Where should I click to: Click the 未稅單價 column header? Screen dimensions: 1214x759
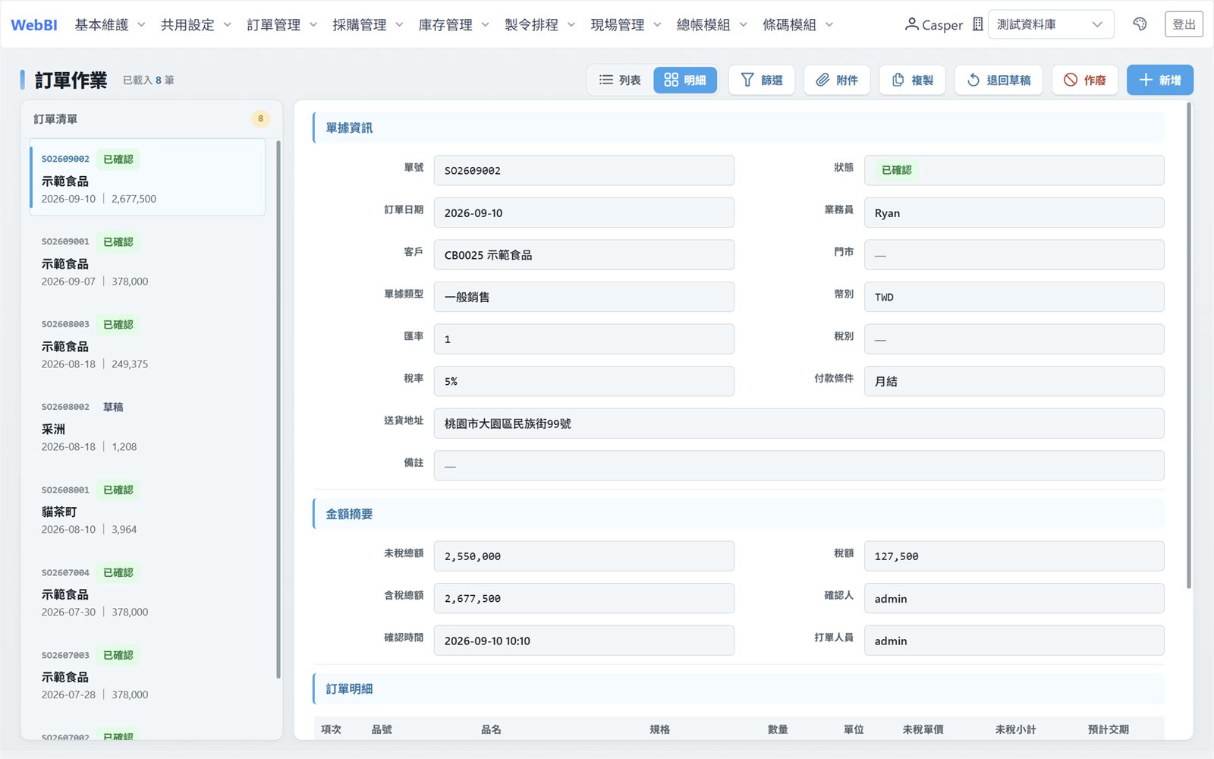click(923, 729)
